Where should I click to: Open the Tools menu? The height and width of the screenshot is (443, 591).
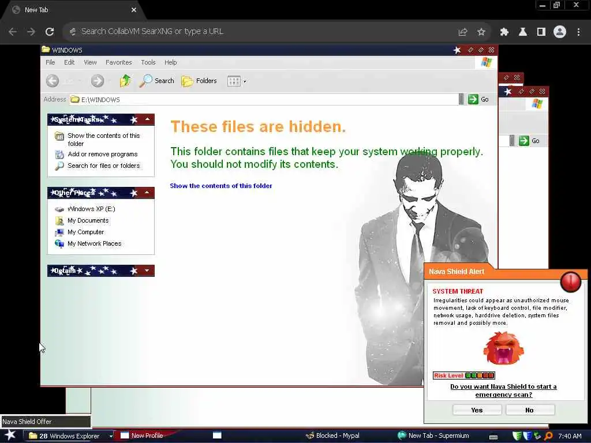click(148, 62)
